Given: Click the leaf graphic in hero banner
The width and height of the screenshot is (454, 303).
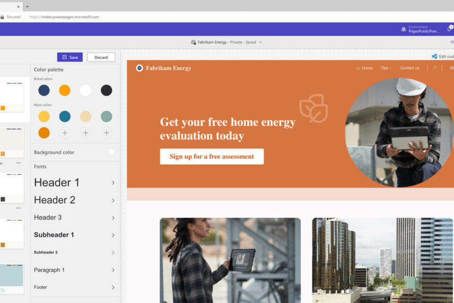Looking at the screenshot, I should pos(314,108).
